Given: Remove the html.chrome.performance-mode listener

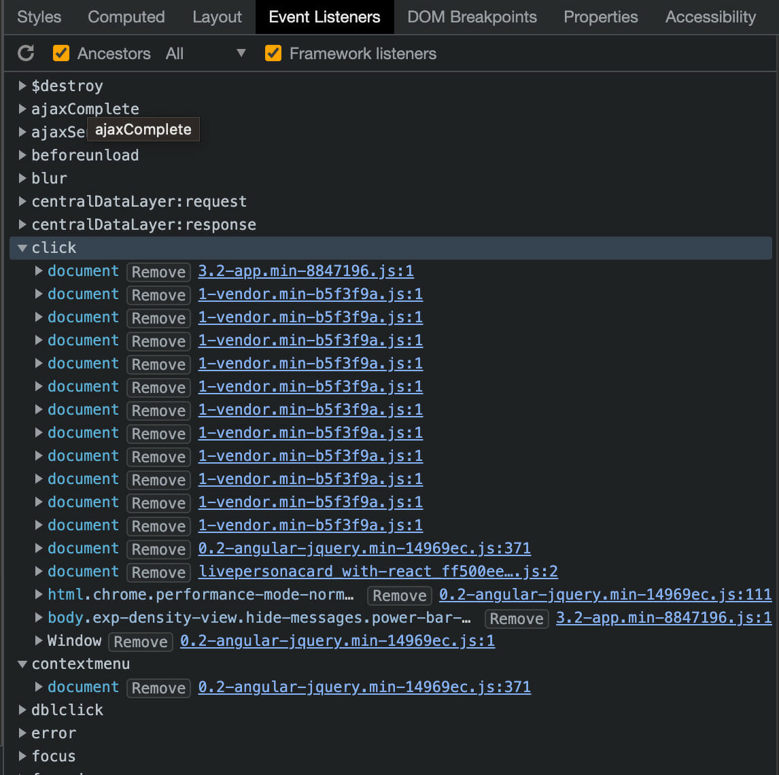Looking at the screenshot, I should coord(400,595).
